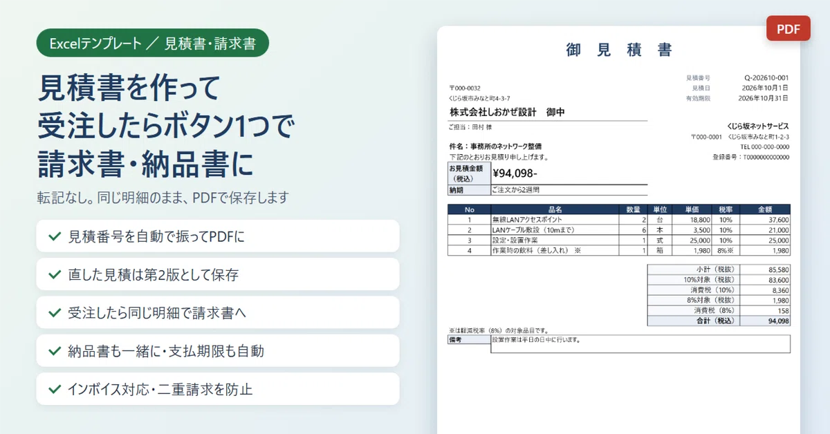Screen dimensions: 830x434
Task: Click the checkmark beside 直した見積は第2版として保存
Action: tap(54, 274)
